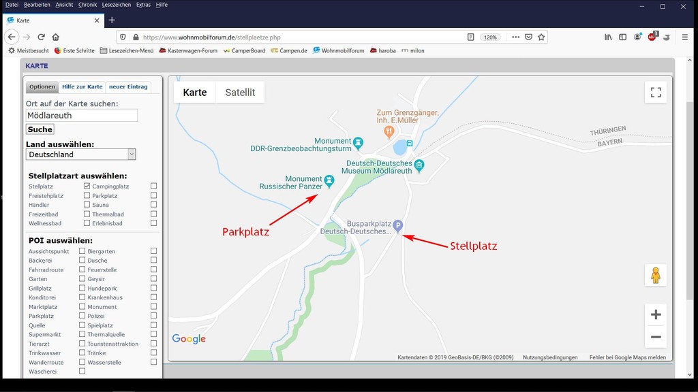
Task: Click the DDR-Grenzbeobachtungsturm monument marker
Action: 358,143
